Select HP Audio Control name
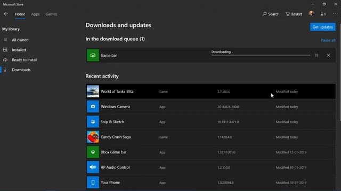This screenshot has width=341, height=191. [x=115, y=167]
